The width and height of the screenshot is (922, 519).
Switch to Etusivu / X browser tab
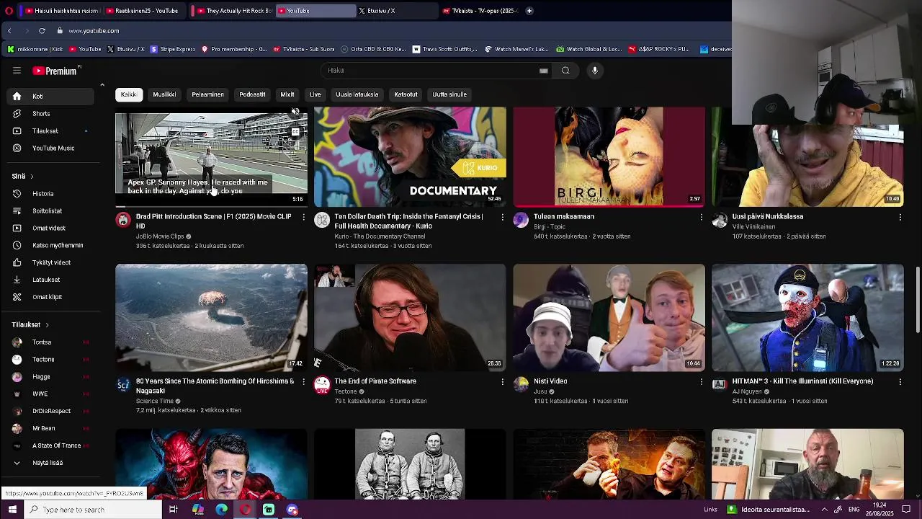pyautogui.click(x=396, y=11)
